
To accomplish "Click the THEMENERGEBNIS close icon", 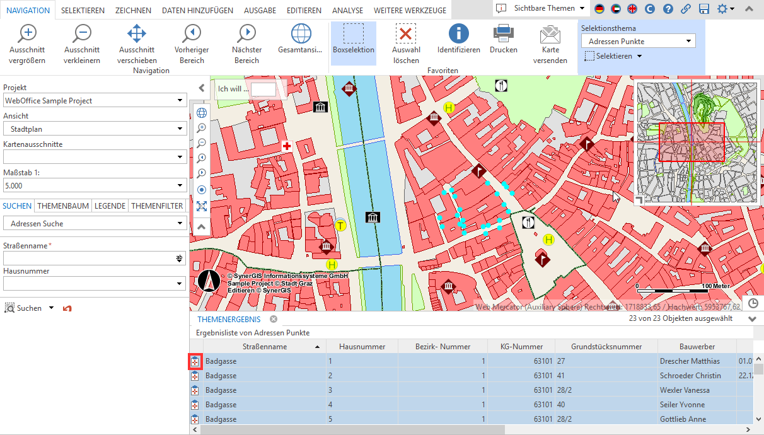I will (x=273, y=319).
